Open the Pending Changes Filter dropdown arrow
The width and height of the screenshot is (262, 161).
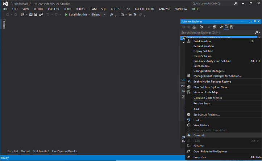coord(205,27)
